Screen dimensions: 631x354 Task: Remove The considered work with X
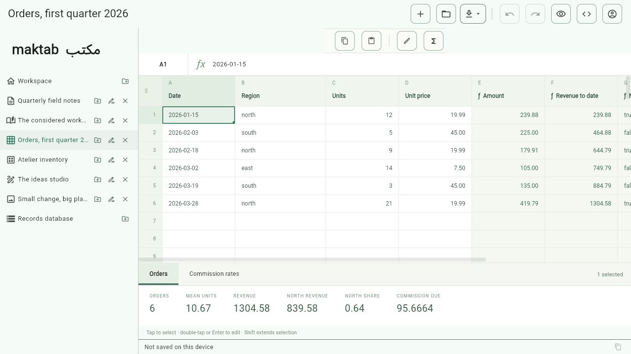tap(125, 120)
